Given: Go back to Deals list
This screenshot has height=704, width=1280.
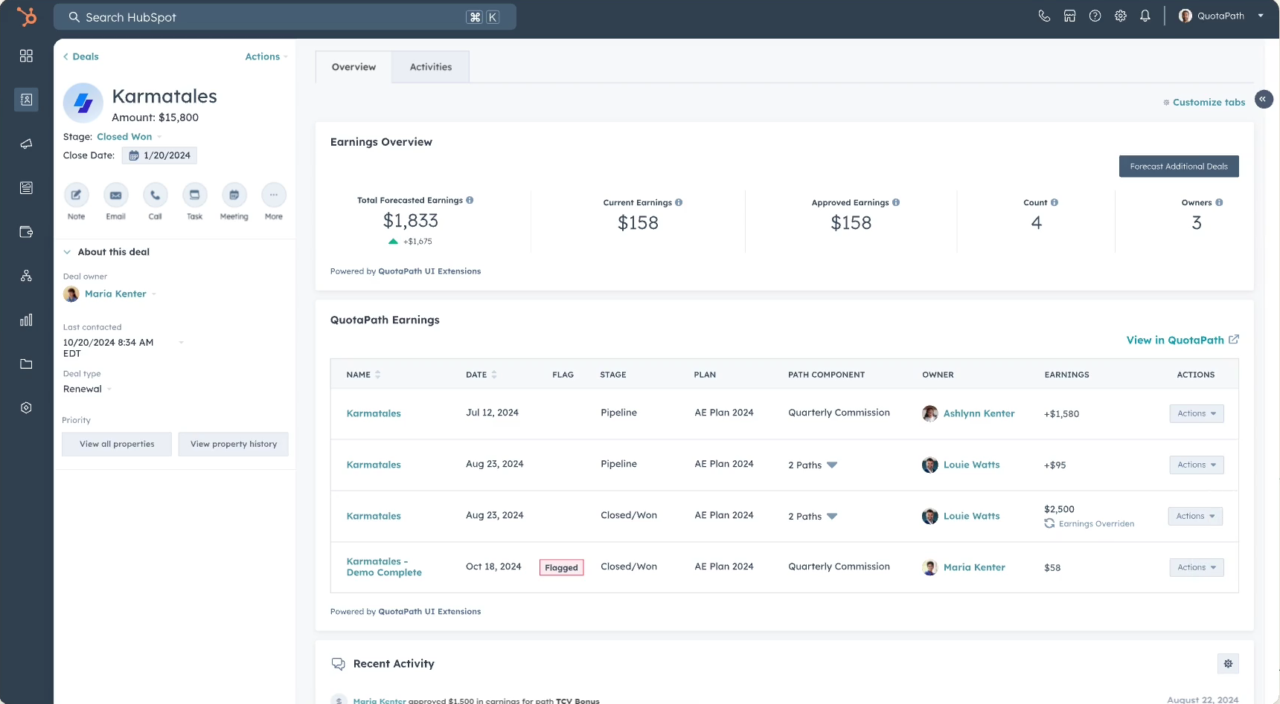Looking at the screenshot, I should point(81,56).
